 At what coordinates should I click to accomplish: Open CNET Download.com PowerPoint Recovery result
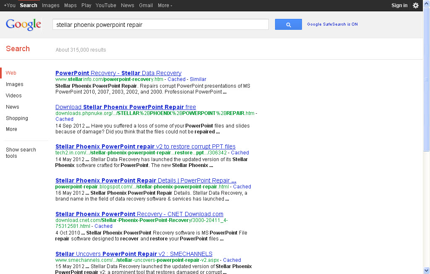click(139, 214)
